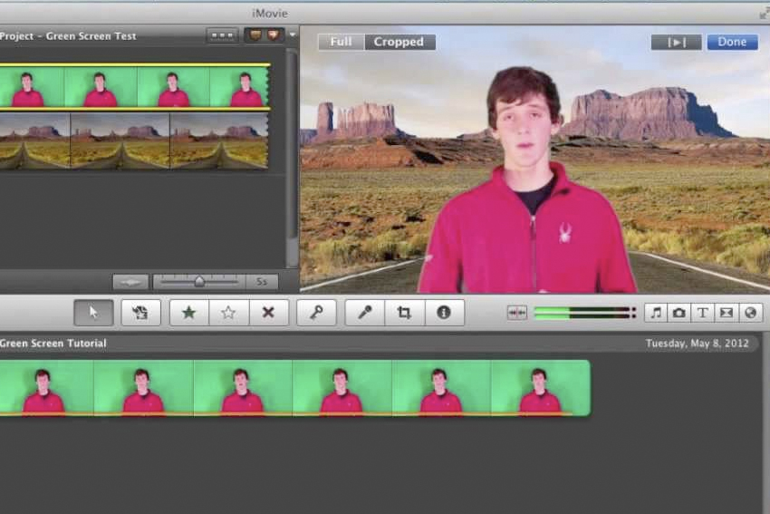This screenshot has width=770, height=514.
Task: Open the music and sound effects browser
Action: tap(656, 313)
